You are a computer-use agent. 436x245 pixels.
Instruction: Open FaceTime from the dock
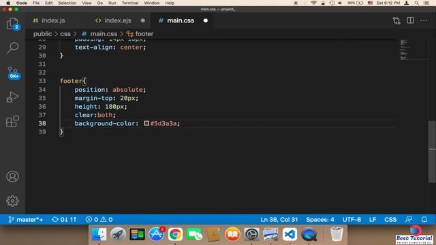[x=194, y=234]
